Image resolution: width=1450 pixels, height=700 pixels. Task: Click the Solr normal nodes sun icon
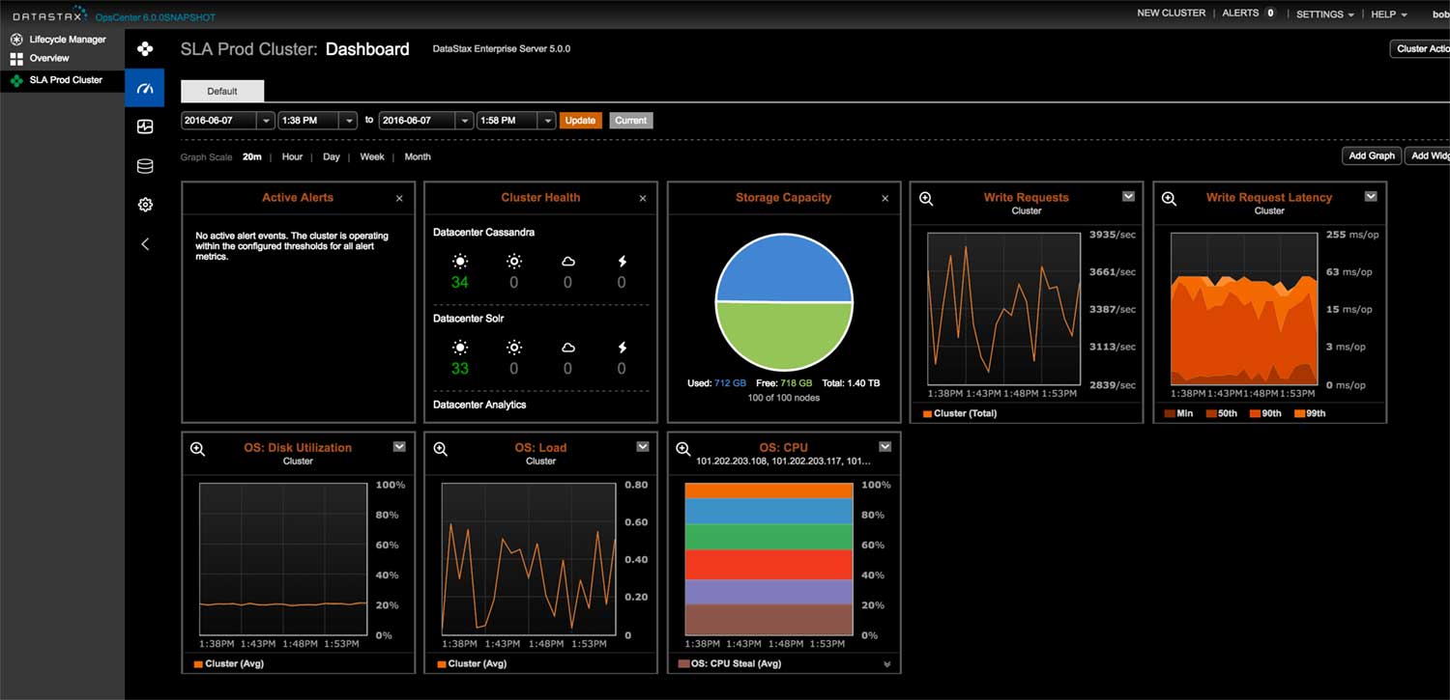[x=460, y=347]
